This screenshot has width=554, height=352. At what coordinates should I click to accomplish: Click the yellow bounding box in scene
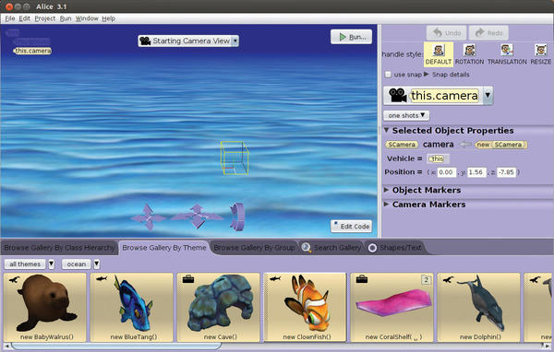click(235, 158)
